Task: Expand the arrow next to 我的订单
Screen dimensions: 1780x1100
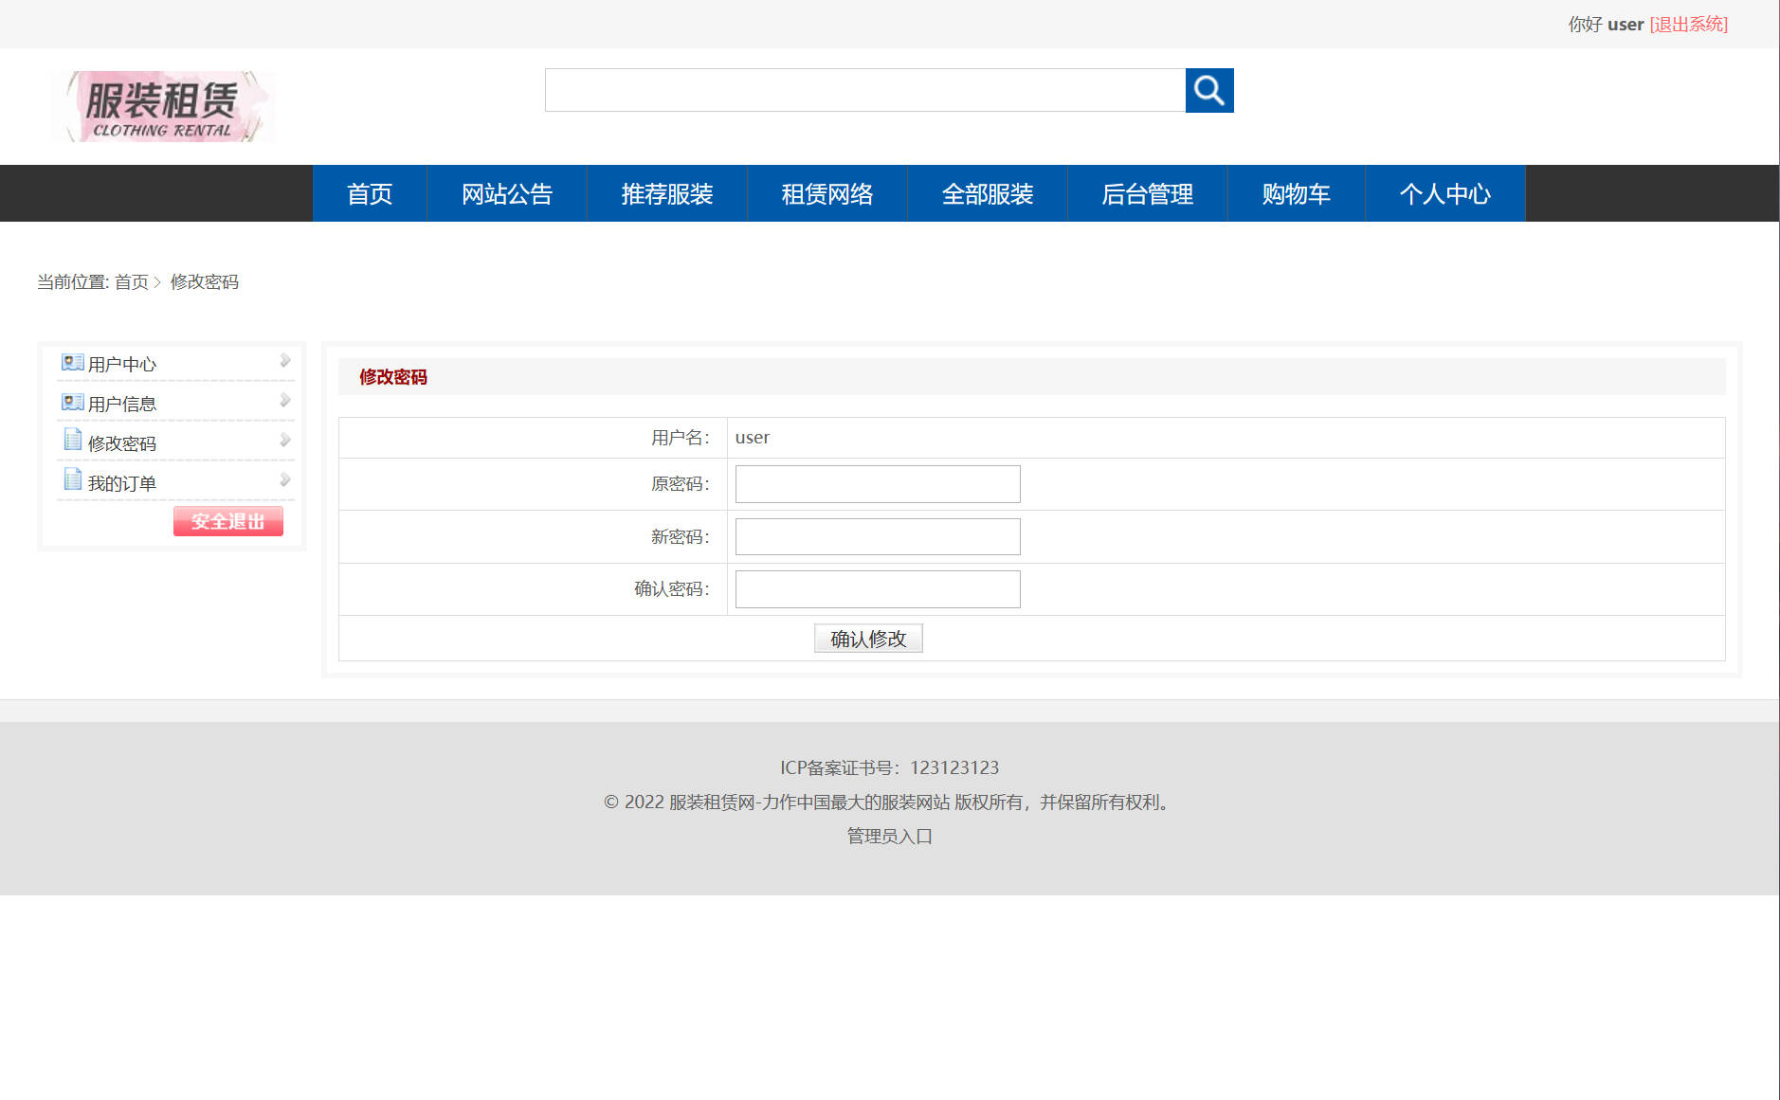Action: (x=284, y=478)
